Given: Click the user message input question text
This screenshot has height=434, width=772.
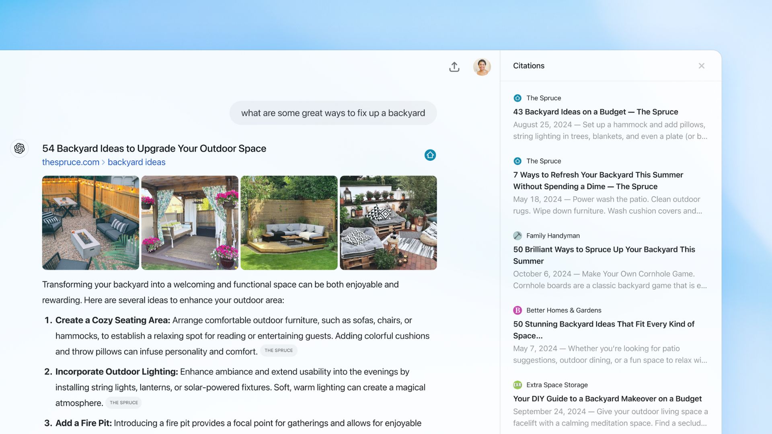Looking at the screenshot, I should point(333,113).
